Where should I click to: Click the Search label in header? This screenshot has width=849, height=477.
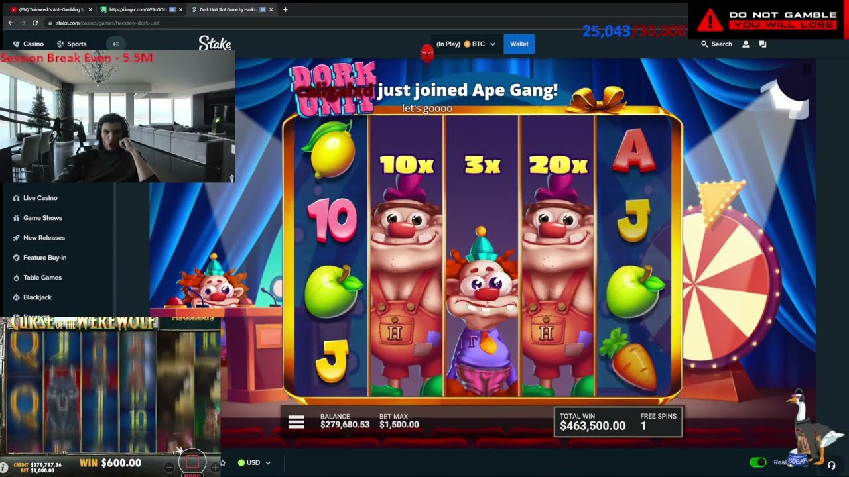[x=722, y=44]
